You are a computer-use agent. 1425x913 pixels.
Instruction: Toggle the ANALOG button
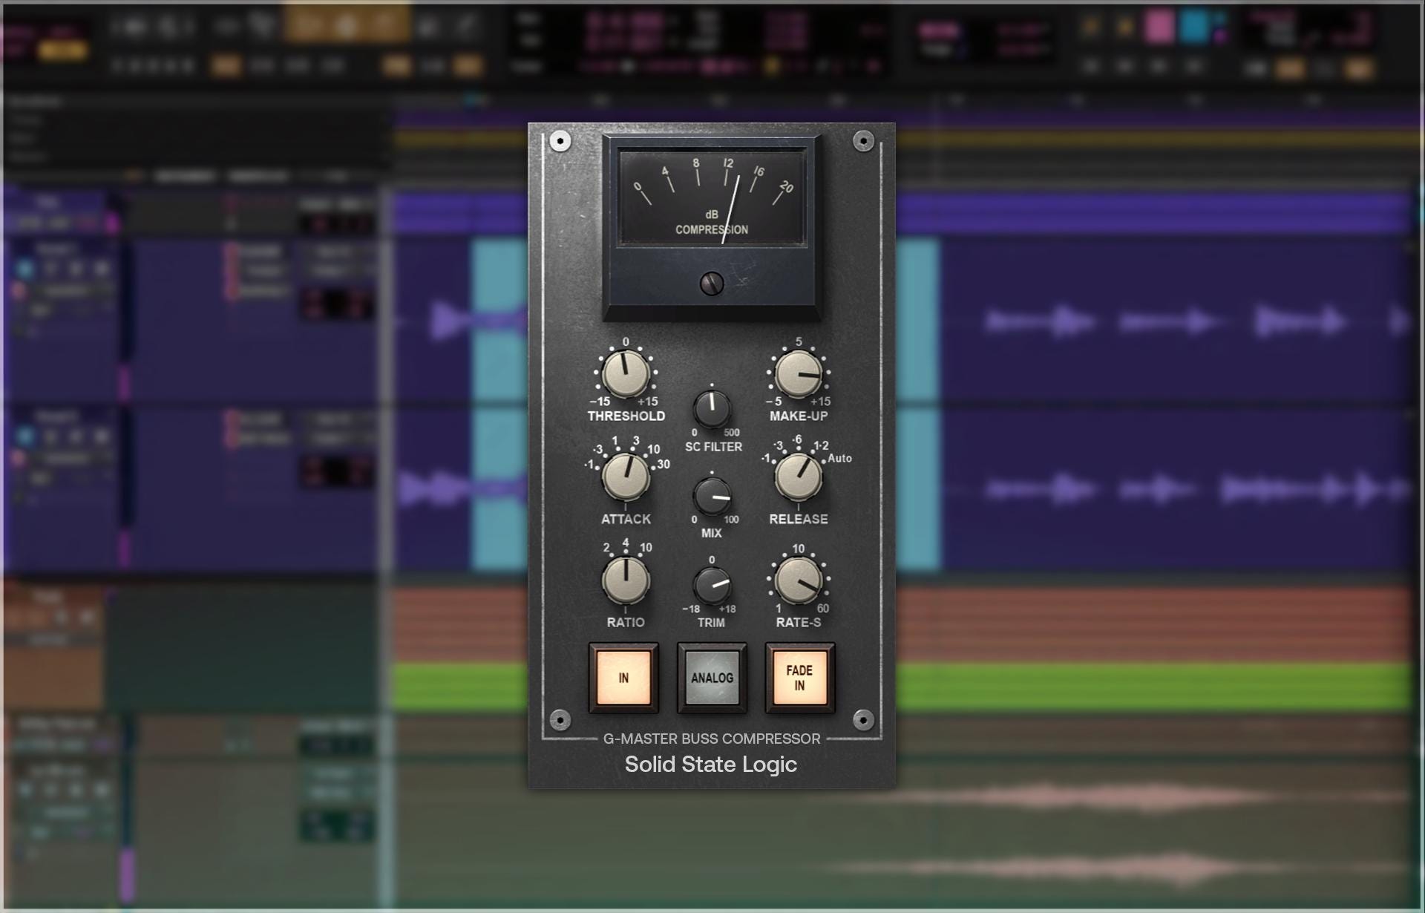point(712,678)
